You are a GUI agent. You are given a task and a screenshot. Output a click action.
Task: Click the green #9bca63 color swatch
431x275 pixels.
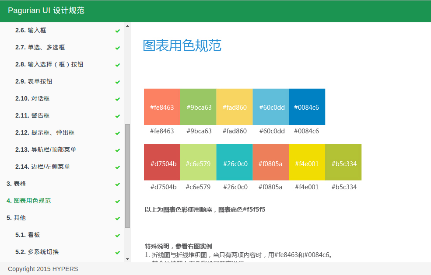[199, 107]
